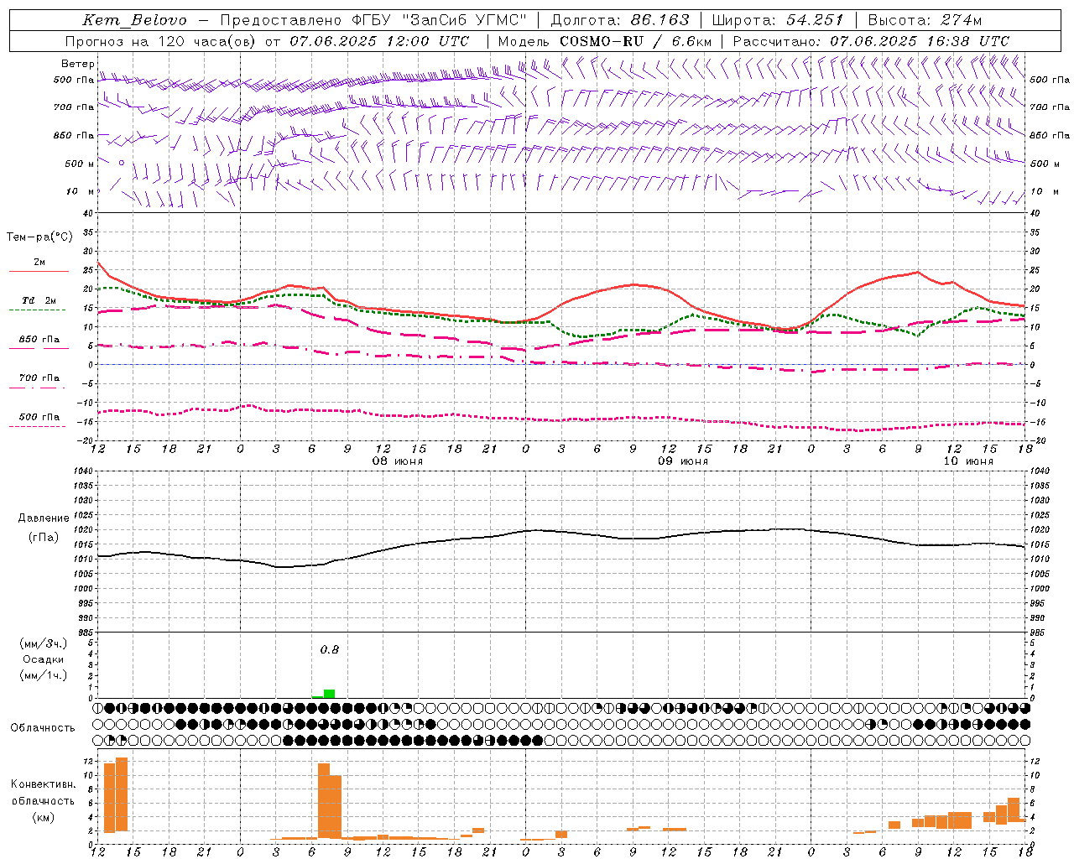1074x859 pixels.
Task: Click the '(гПа)' pressure unit label
Action: point(44,538)
